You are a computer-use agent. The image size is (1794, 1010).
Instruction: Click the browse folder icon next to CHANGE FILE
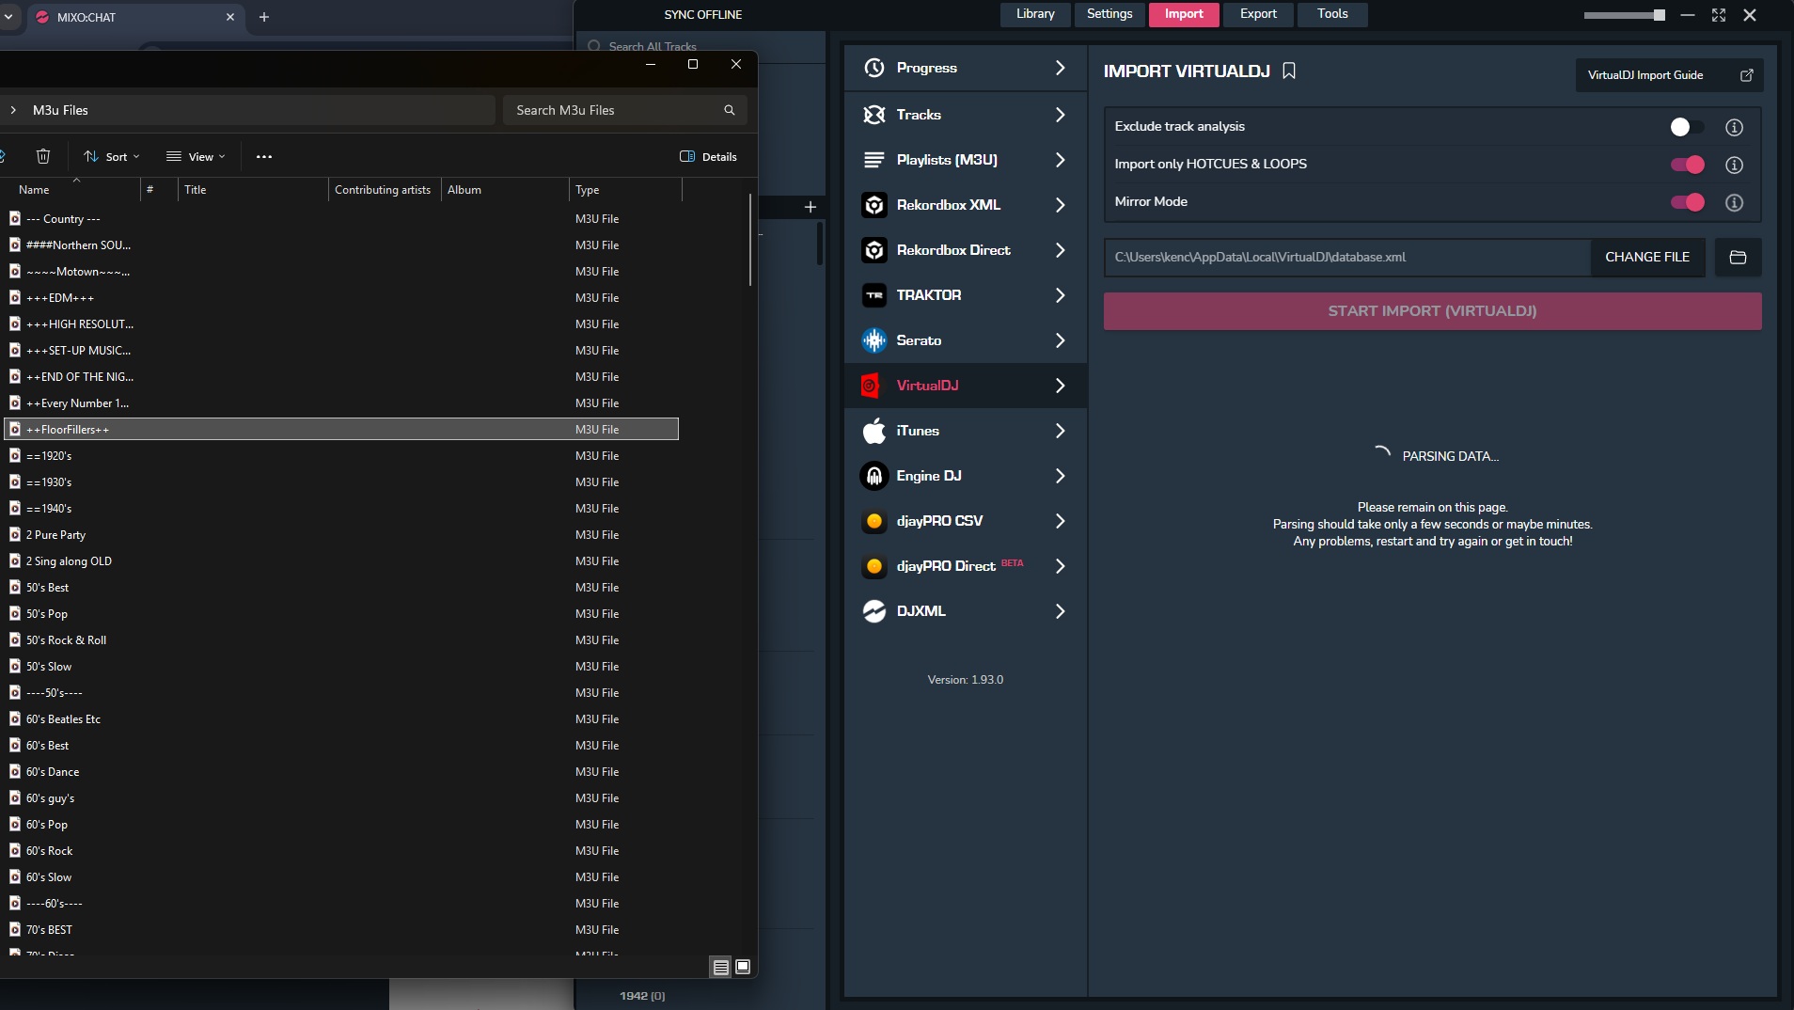[1738, 257]
